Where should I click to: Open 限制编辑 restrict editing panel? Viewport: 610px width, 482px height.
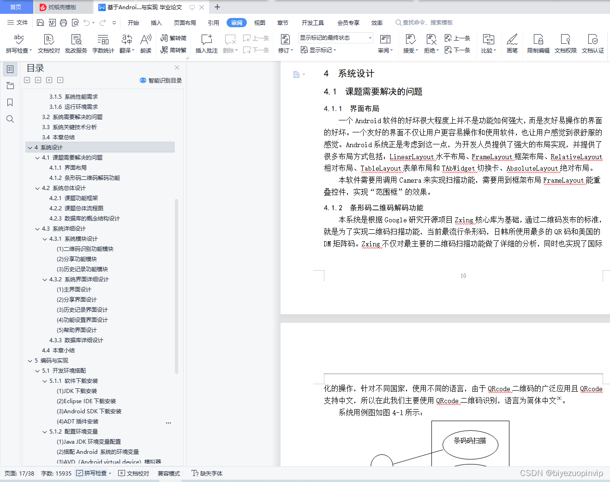click(538, 43)
